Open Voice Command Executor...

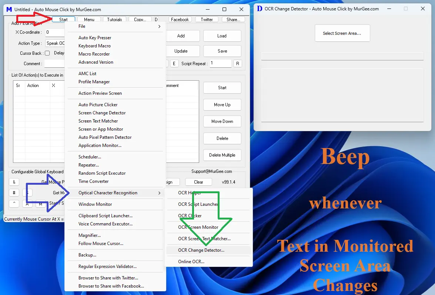pos(115,224)
